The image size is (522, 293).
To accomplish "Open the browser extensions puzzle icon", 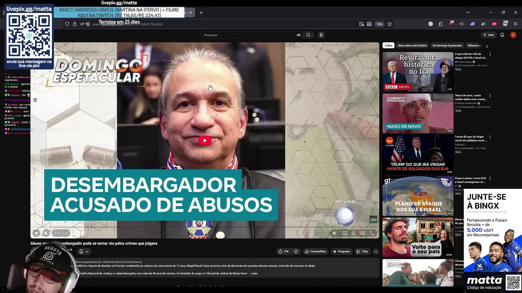I will 440,24.
